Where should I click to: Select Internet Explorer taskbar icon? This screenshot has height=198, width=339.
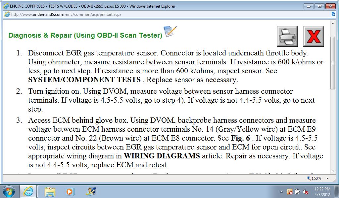28,191
